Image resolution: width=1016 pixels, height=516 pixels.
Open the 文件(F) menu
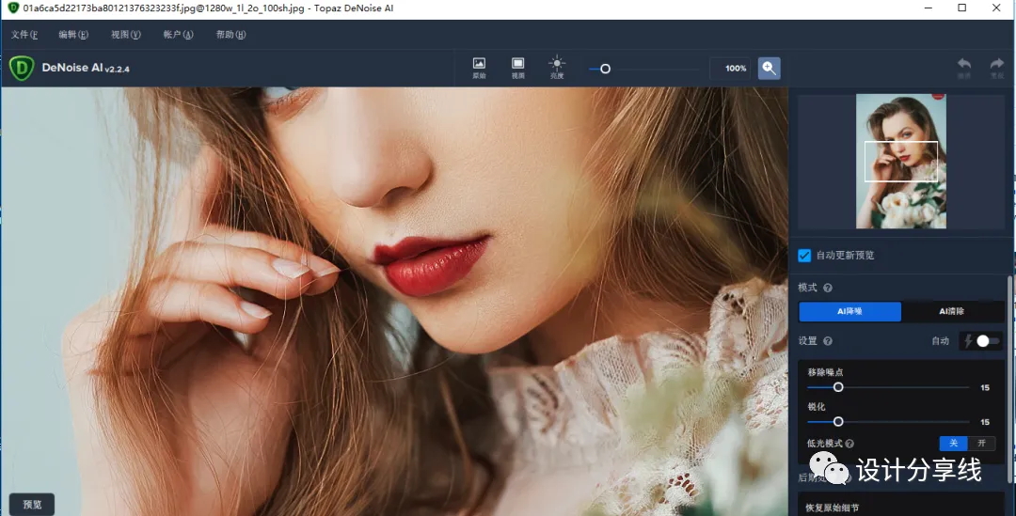coord(24,35)
